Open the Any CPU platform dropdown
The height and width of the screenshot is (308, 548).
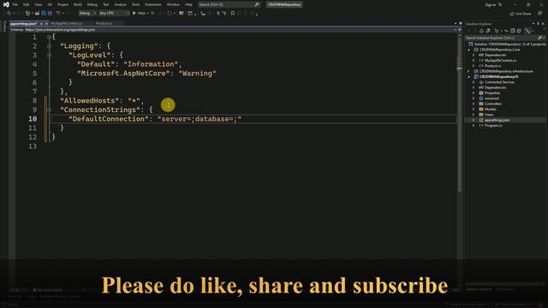[x=114, y=14]
